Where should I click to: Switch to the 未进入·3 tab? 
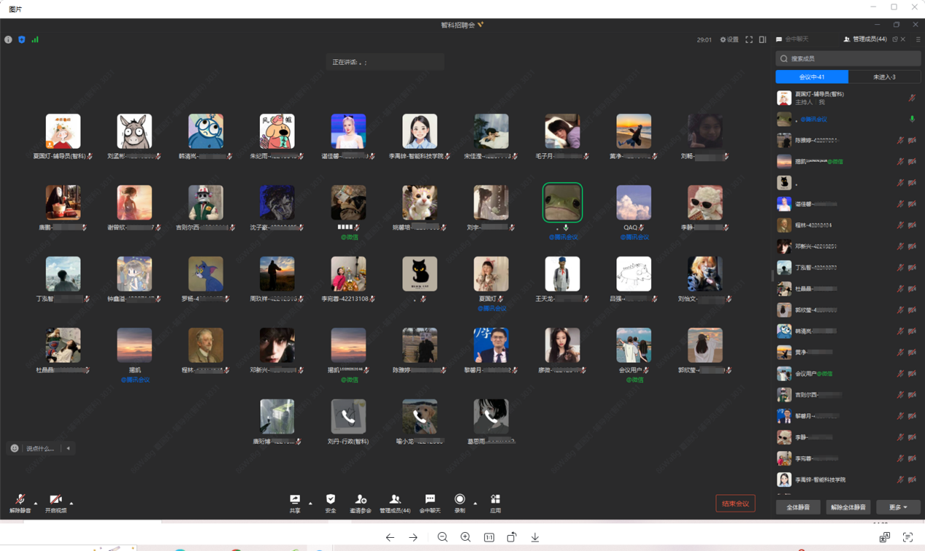click(x=884, y=77)
